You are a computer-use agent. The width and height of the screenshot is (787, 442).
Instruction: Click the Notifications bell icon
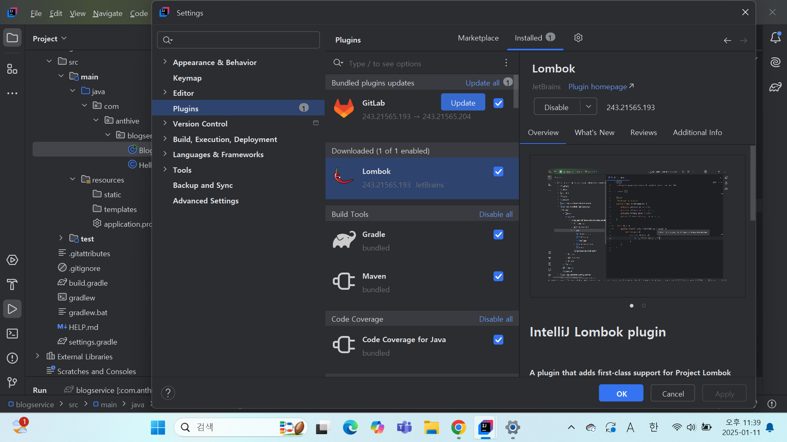coord(775,38)
